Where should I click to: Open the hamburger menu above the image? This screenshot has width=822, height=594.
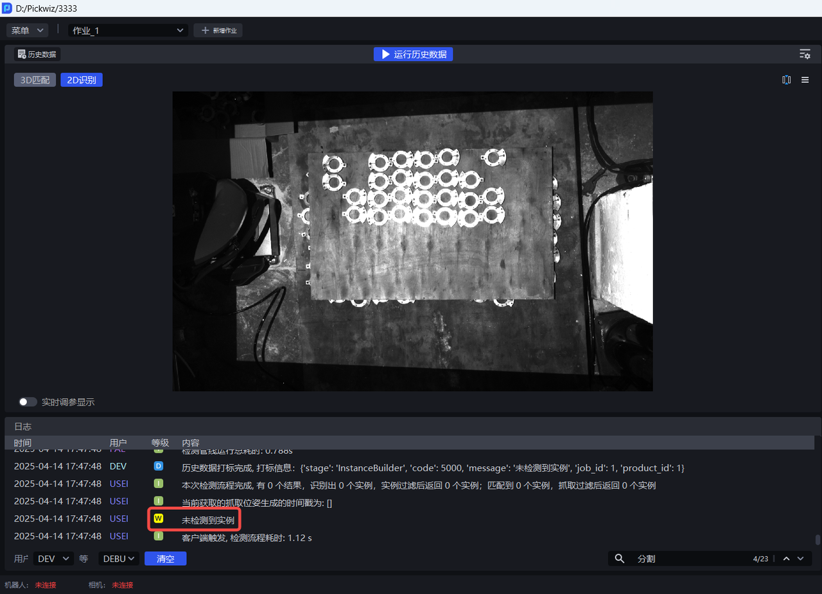point(805,80)
